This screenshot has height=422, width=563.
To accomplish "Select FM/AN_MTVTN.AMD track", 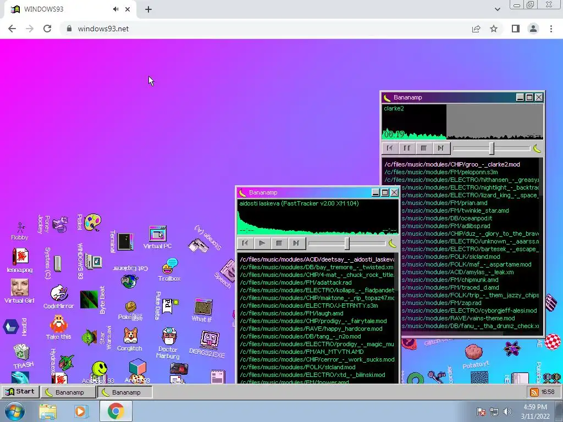I will (317, 352).
